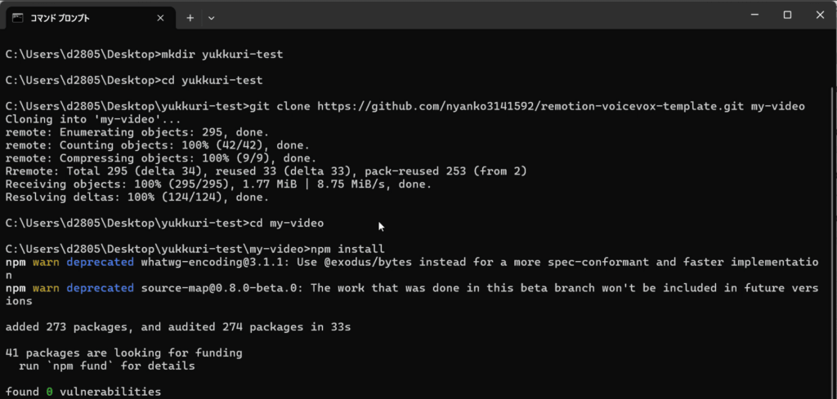Expand the new tab profile dropdown chevron

tap(212, 17)
